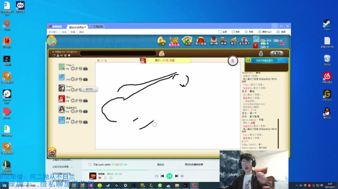Open the 悬赏任务 bounty tasks icon
Viewport: 338px width, 189px height.
(x=174, y=41)
